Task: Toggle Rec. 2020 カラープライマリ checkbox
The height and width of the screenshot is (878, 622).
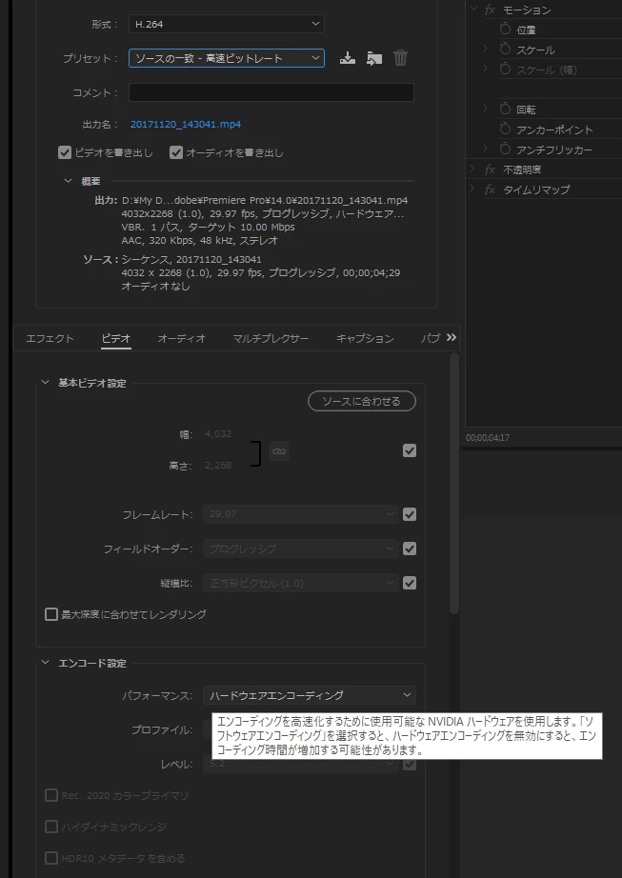Action: pyautogui.click(x=50, y=795)
